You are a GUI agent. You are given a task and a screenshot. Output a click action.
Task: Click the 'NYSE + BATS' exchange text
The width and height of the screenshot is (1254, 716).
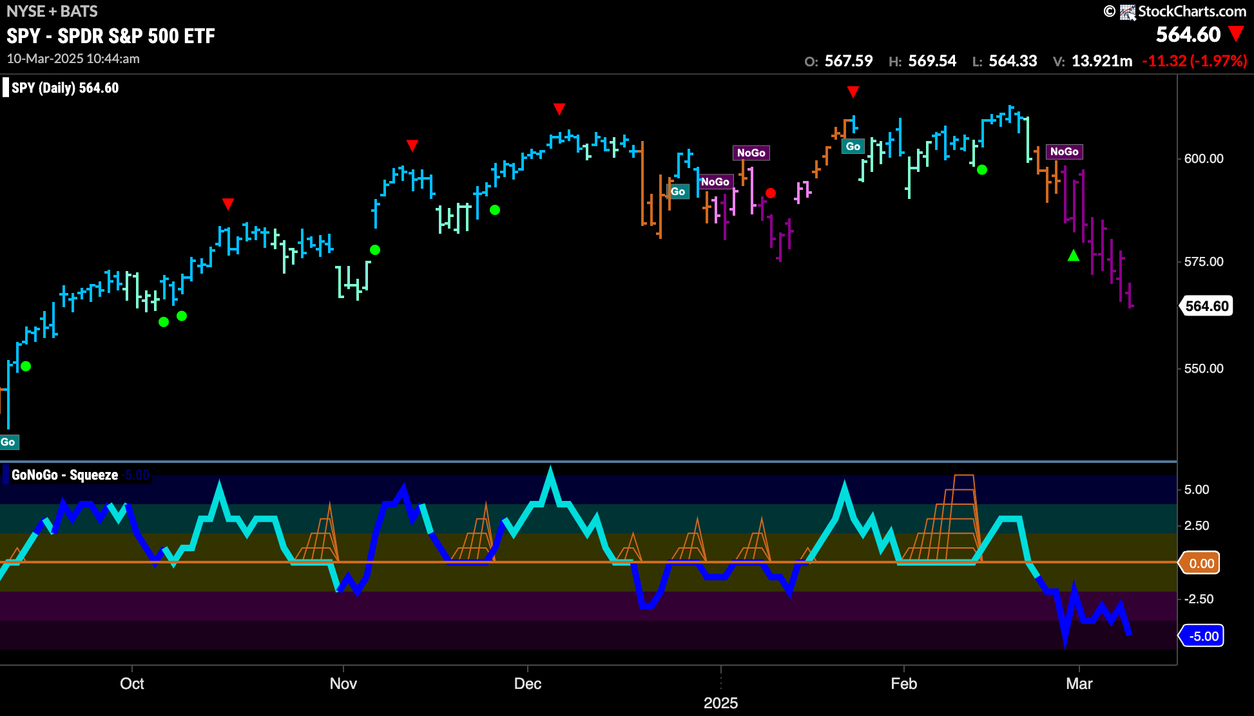52,11
